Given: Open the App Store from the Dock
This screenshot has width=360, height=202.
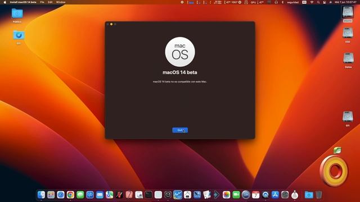Looking at the screenshot, I should (x=275, y=195).
